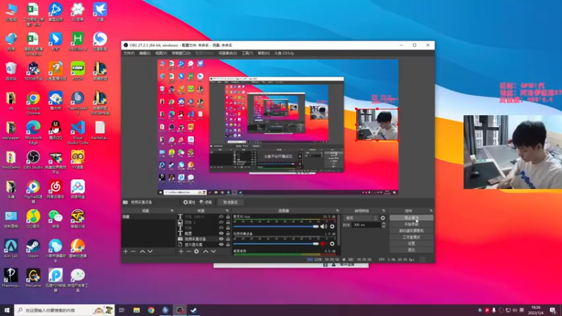Open source properties gear in Sources dock
The width and height of the screenshot is (562, 316).
[197, 251]
